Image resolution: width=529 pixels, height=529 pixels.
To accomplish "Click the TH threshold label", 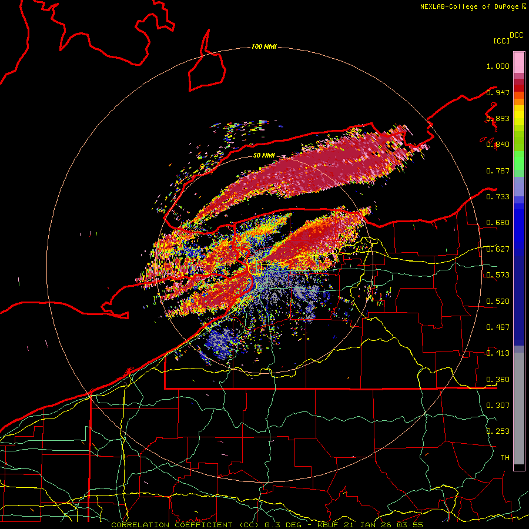I will click(505, 458).
